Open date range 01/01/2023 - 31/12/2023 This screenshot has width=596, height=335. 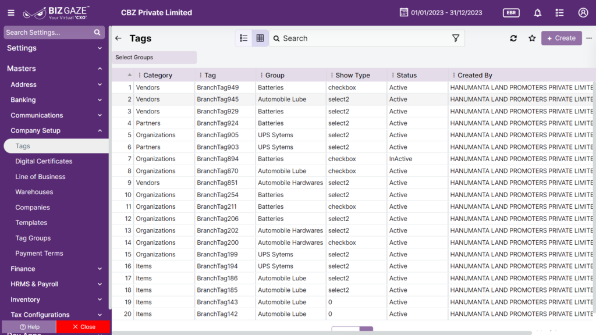[446, 13]
